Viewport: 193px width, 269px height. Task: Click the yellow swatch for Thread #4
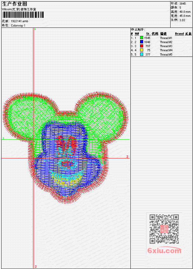tap(142, 50)
